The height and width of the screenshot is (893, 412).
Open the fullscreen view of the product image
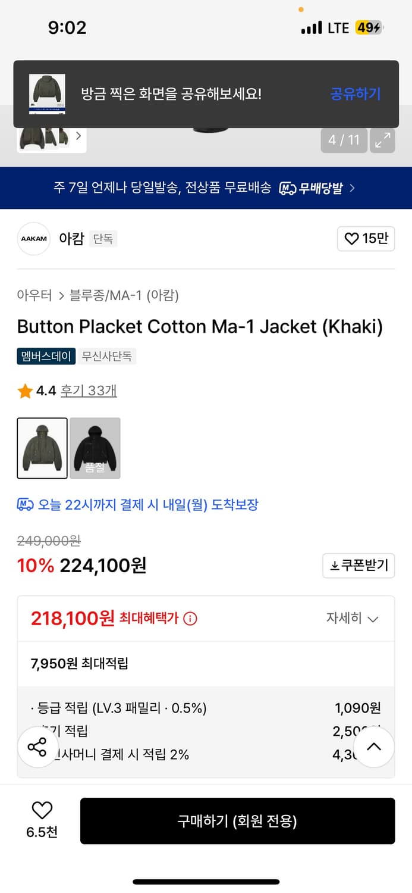(383, 140)
